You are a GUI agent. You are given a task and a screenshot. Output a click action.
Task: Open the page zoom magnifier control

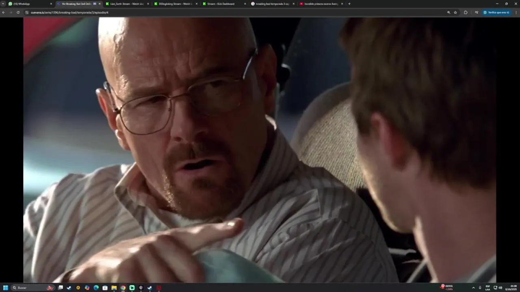[448, 13]
